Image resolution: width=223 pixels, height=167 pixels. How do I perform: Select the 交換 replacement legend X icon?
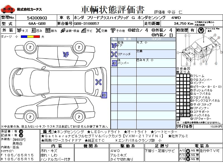click(98, 30)
